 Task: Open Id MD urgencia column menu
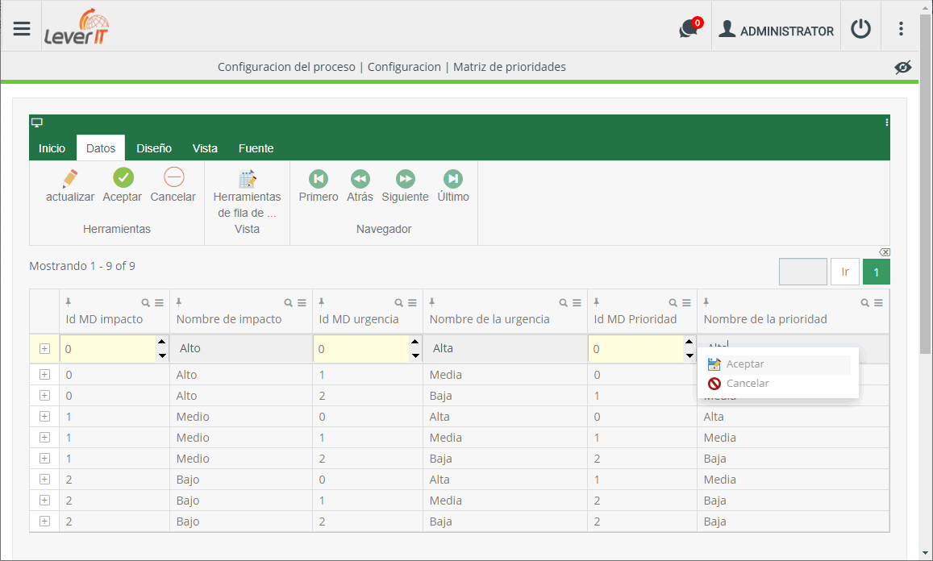click(412, 303)
